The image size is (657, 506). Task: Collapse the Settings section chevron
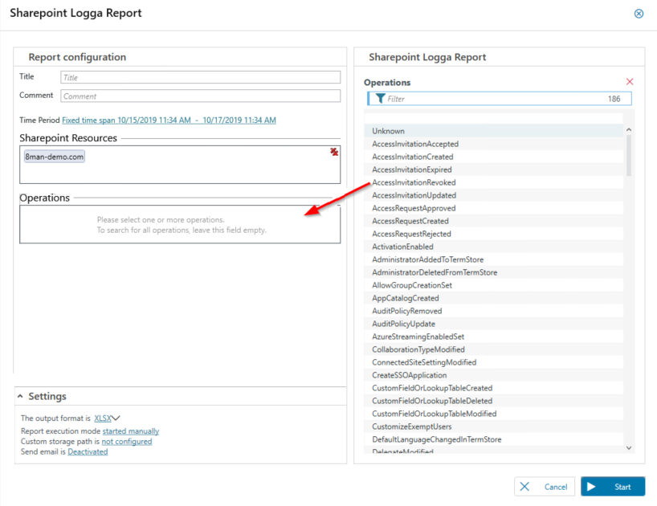coord(21,397)
